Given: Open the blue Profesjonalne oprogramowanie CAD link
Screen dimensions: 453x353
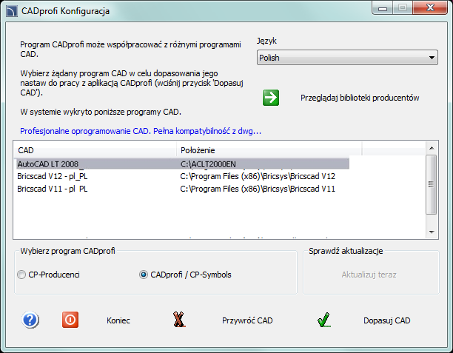Looking at the screenshot, I should tap(141, 131).
